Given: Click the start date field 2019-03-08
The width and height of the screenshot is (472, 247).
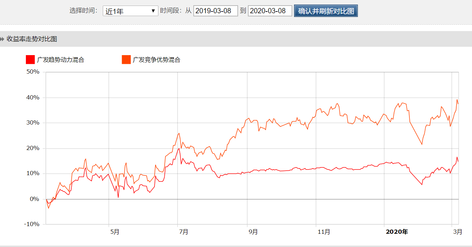Looking at the screenshot, I should 215,11.
